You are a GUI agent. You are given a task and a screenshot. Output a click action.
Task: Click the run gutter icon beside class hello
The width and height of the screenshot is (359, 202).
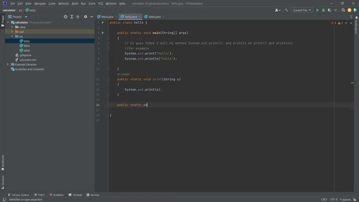click(103, 22)
